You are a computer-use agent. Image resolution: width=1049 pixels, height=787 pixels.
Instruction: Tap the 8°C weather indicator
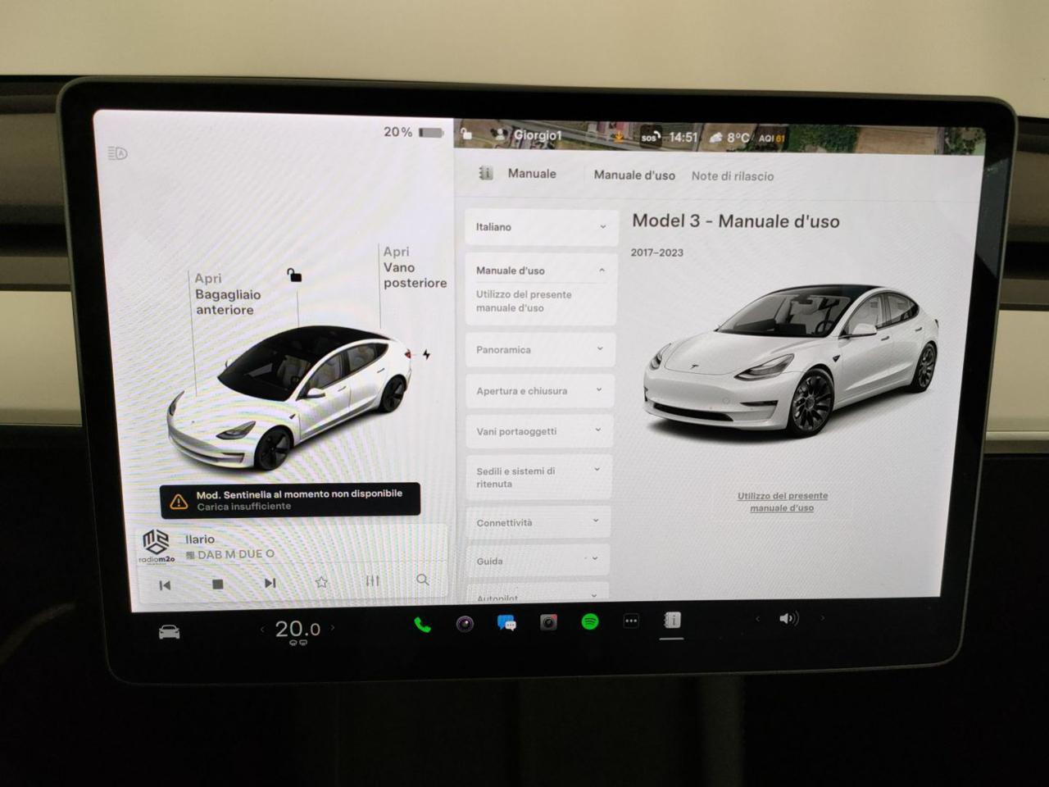(729, 138)
